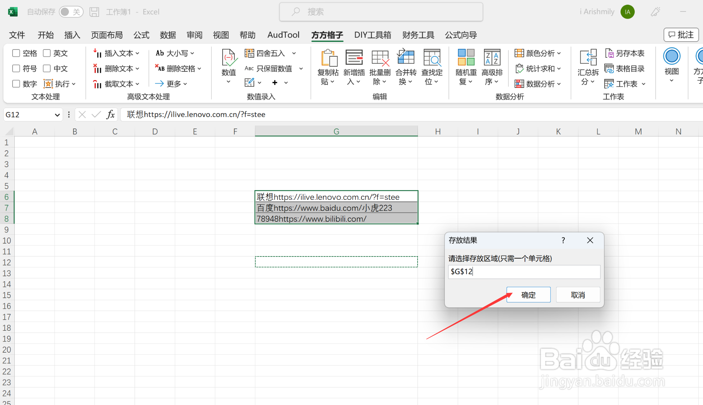Viewport: 703px width, 405px height.
Task: Click 取消 in the 存放结果 dialog
Action: click(578, 295)
